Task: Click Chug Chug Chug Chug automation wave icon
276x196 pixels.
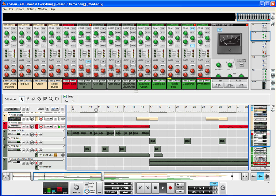Action: (x=32, y=163)
